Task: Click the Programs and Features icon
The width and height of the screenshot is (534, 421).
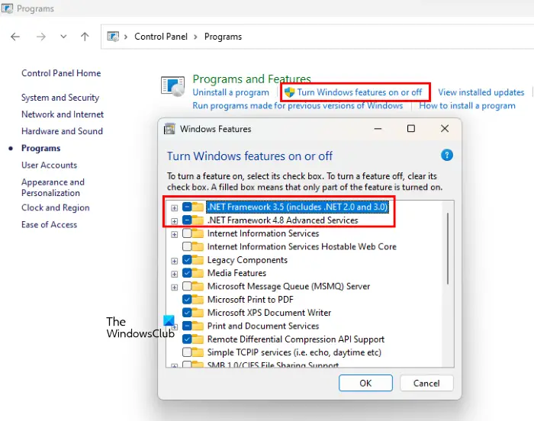Action: point(173,86)
